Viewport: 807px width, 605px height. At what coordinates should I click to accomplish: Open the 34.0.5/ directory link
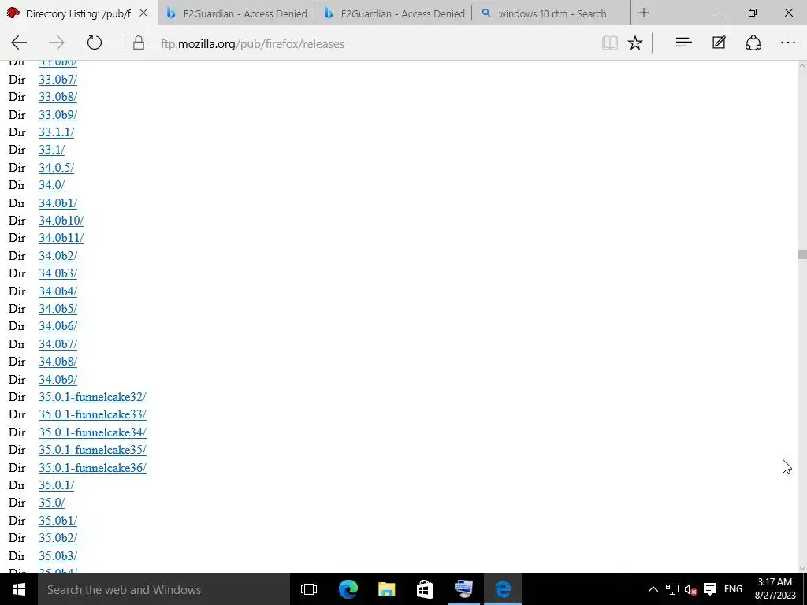[x=57, y=168]
